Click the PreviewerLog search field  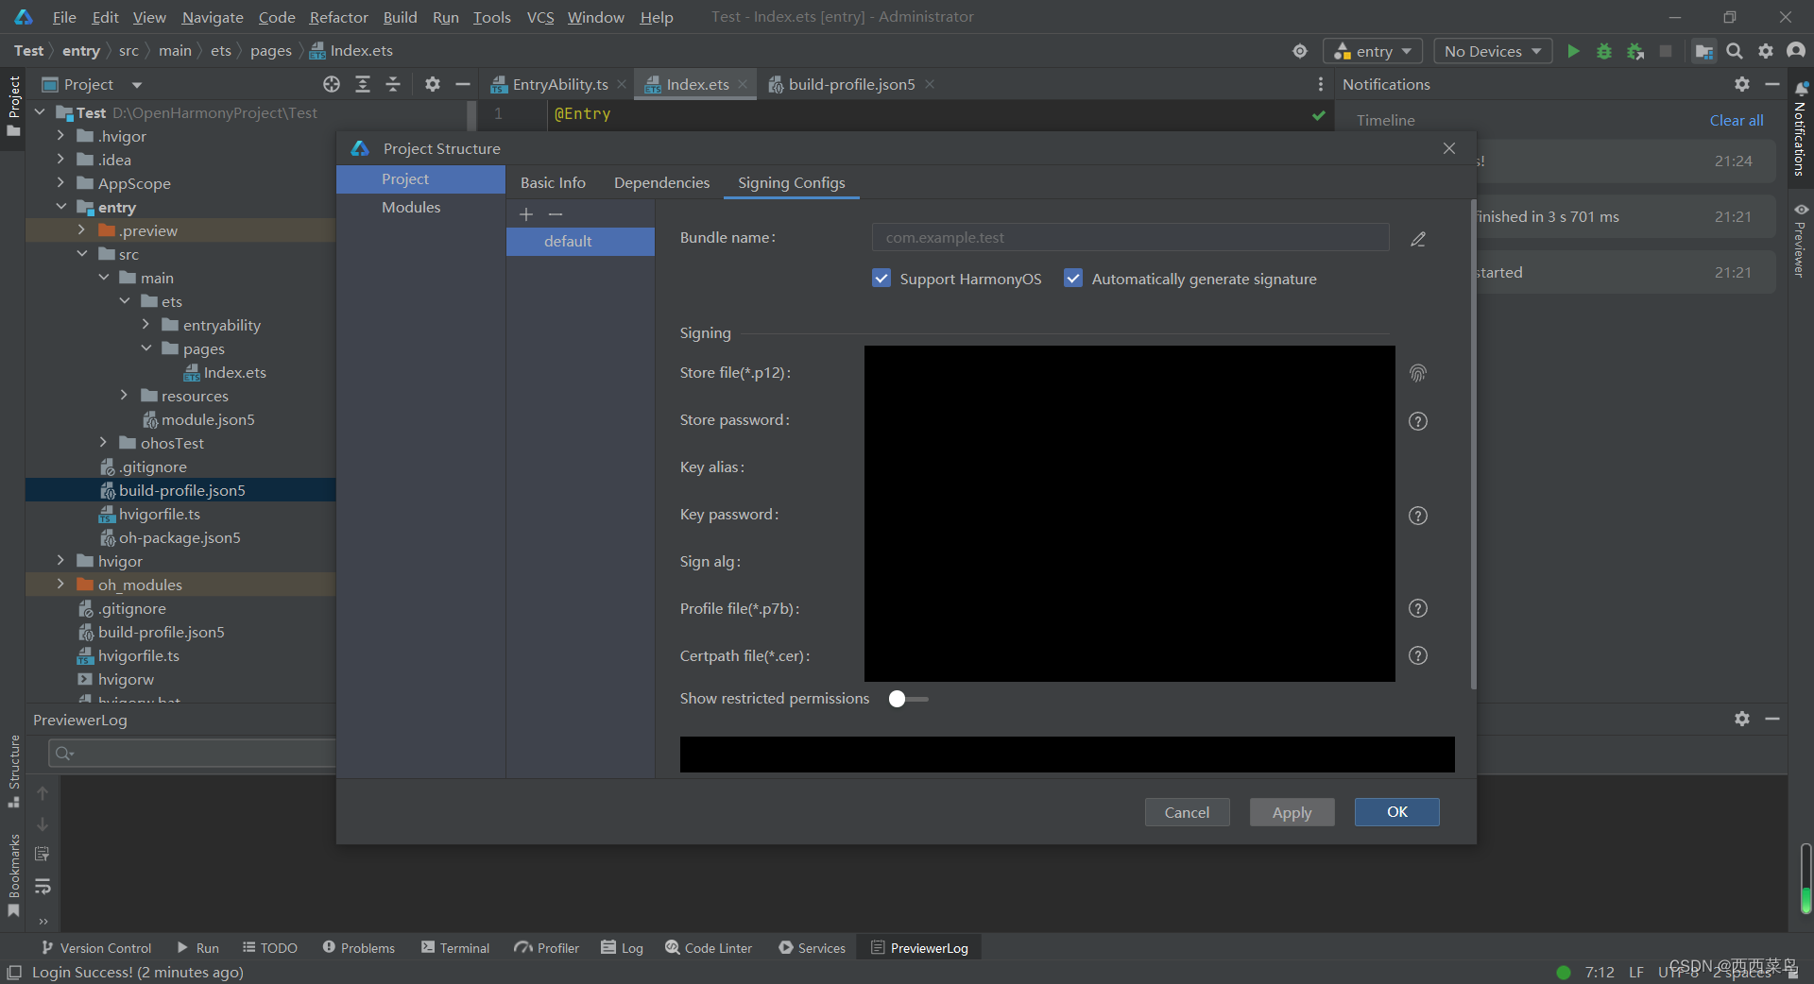192,753
